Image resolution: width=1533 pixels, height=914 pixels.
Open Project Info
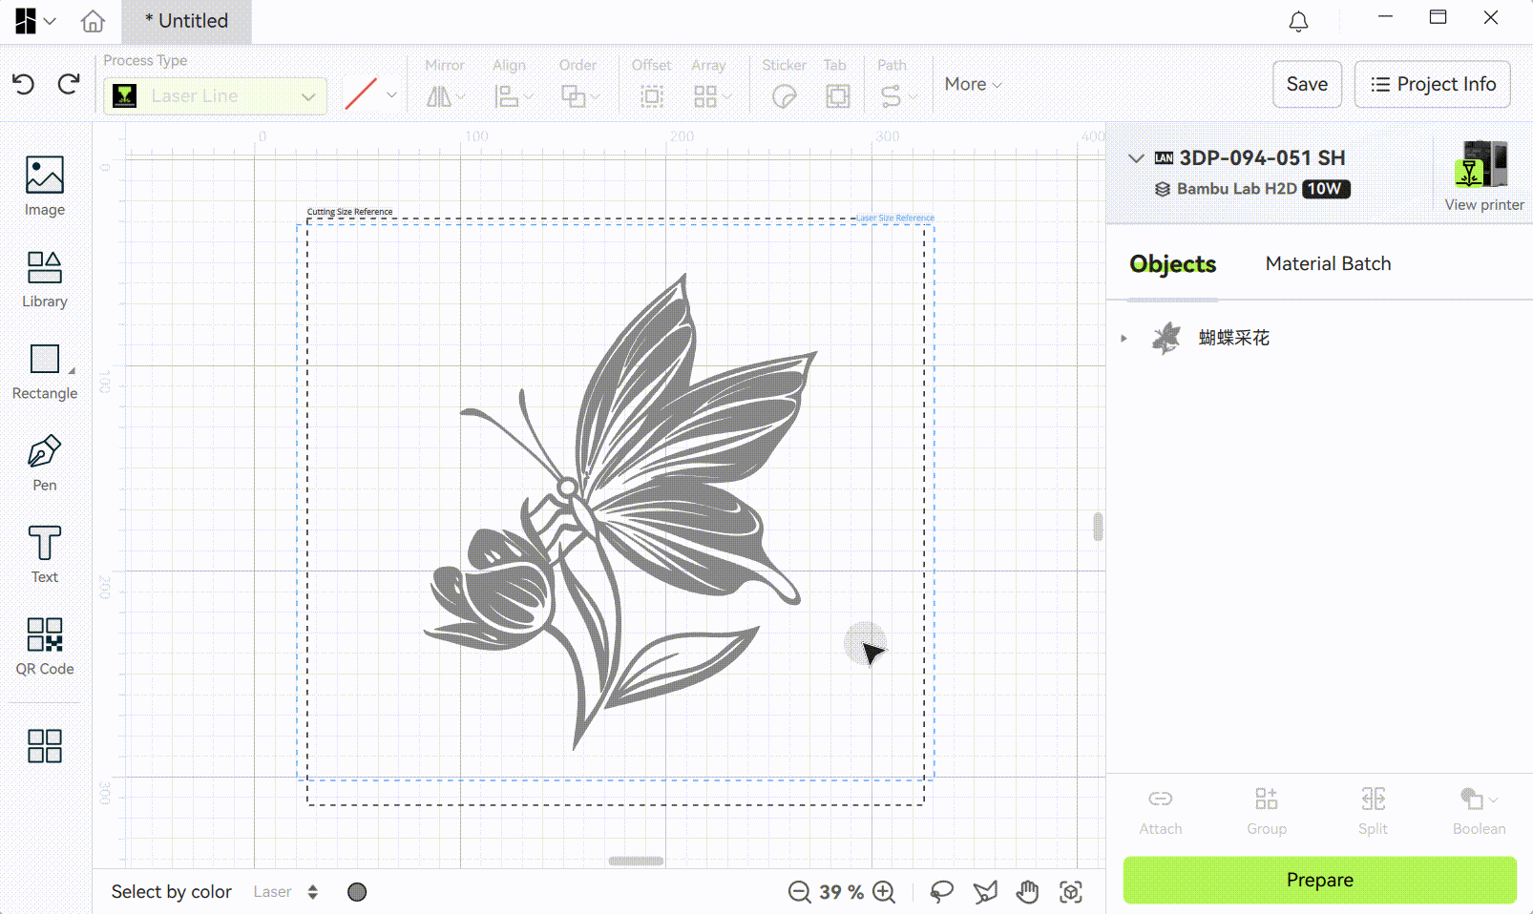click(x=1432, y=84)
